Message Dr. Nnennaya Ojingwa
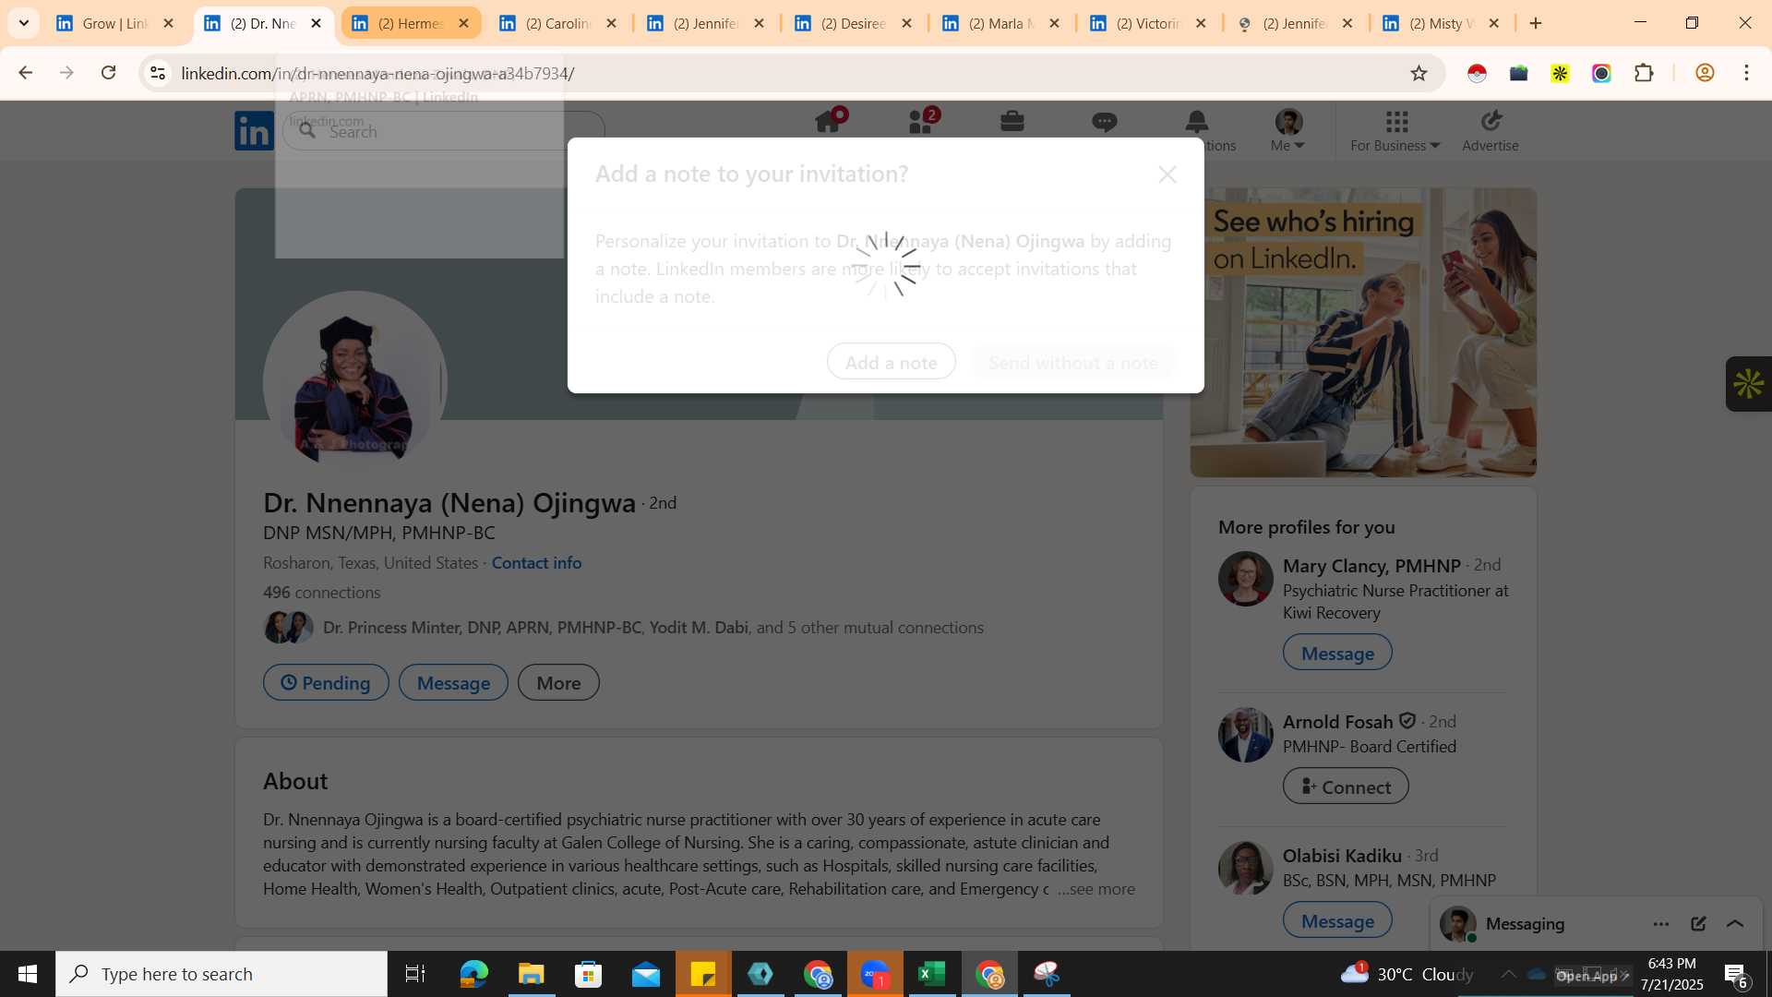 click(x=453, y=683)
